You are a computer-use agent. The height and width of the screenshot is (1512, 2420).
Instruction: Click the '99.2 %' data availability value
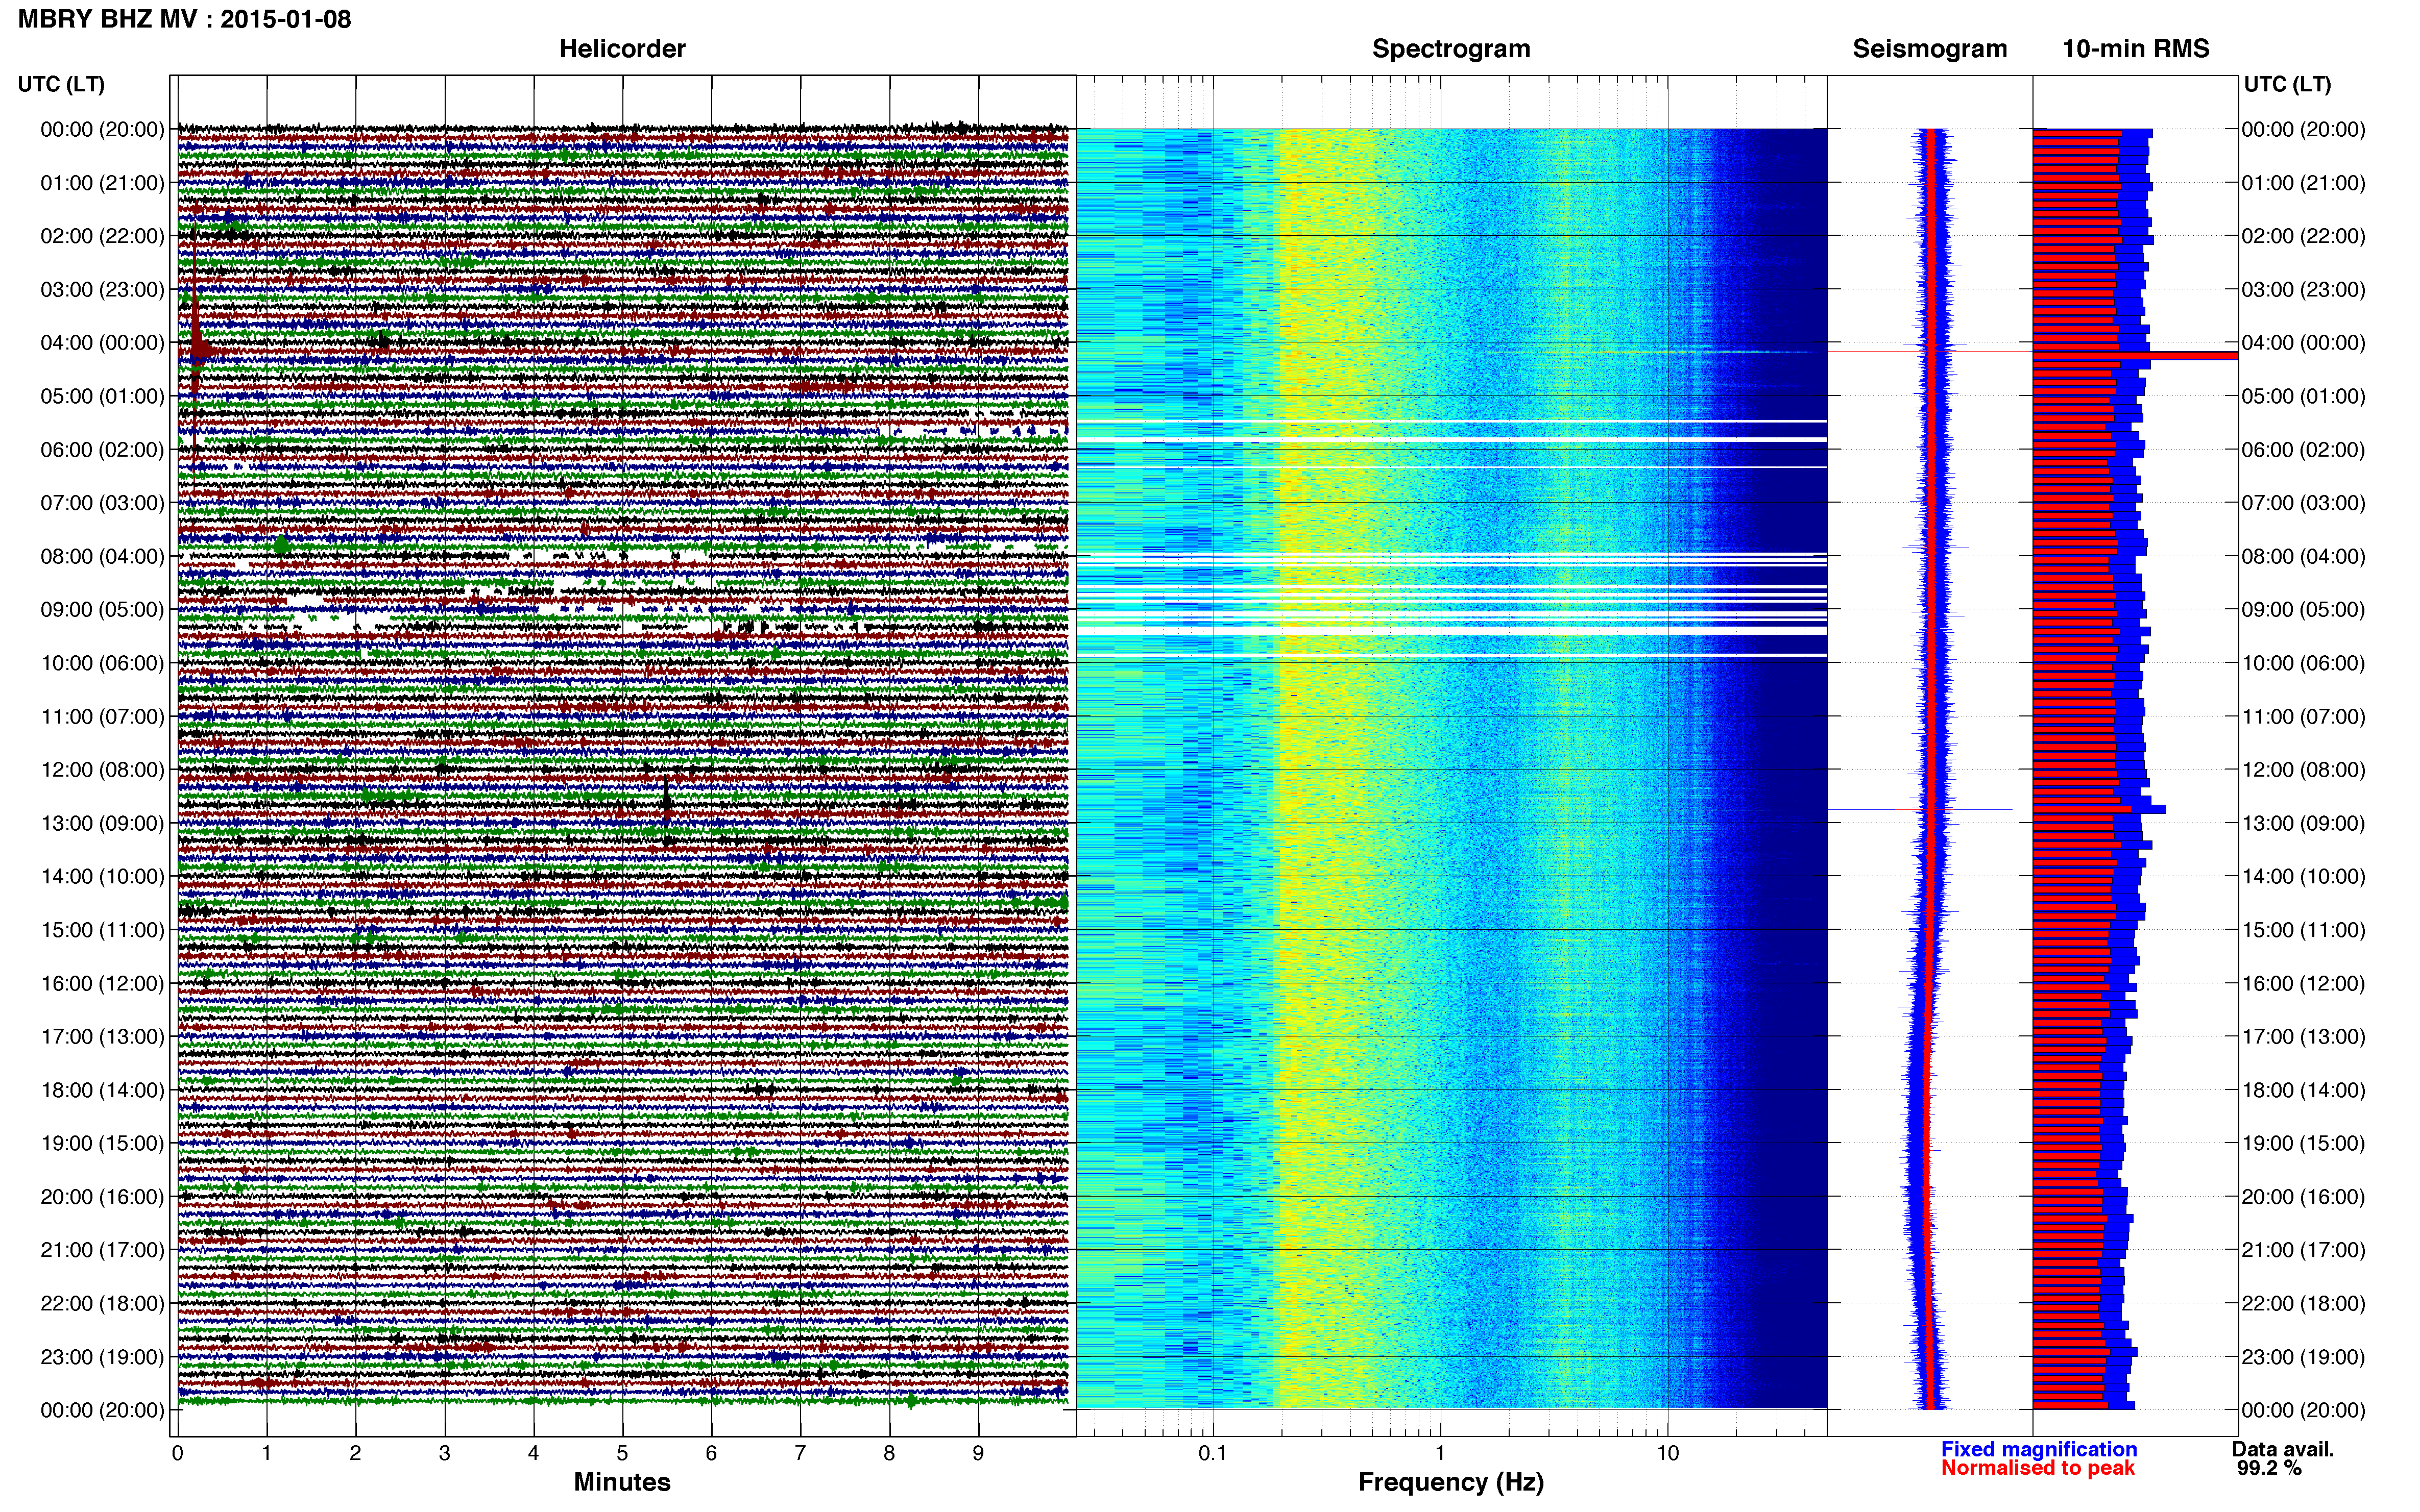coord(2269,1468)
